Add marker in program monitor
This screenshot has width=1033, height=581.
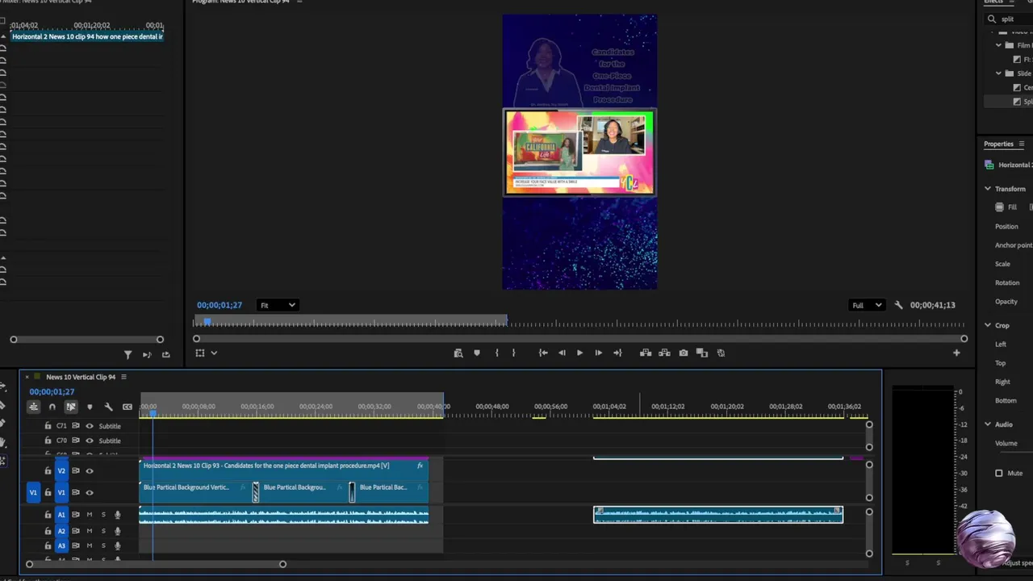click(477, 353)
